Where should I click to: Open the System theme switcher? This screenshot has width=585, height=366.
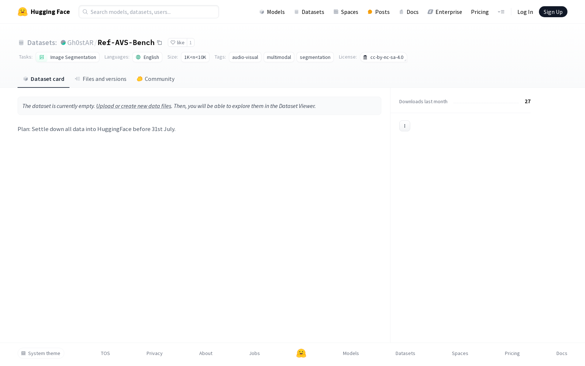pyautogui.click(x=41, y=353)
